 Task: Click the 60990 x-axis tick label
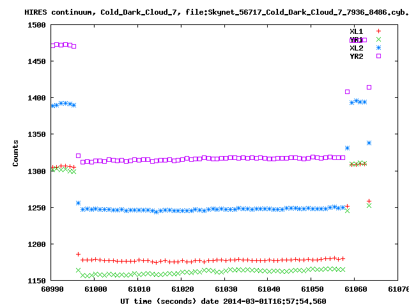(52, 289)
